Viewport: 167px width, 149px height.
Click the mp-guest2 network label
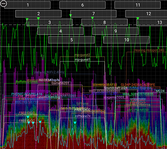click(82, 55)
